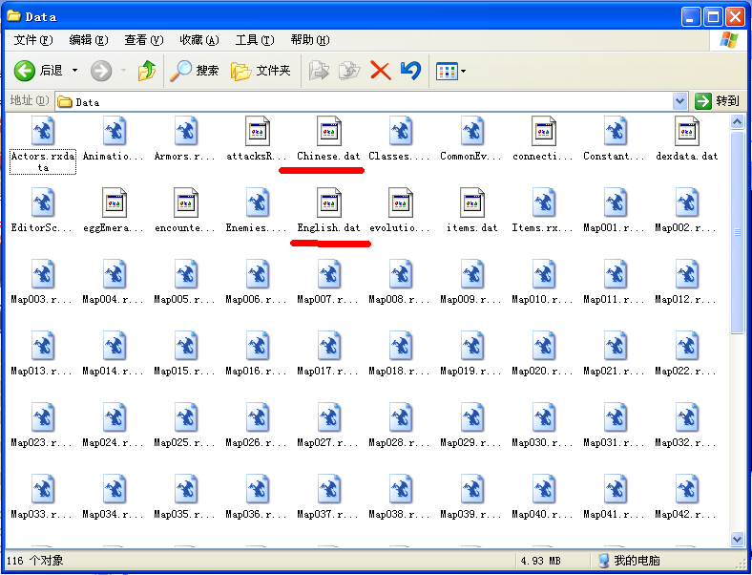Image resolution: width=752 pixels, height=575 pixels.
Task: Select the encounte... file icon
Action: 185,202
